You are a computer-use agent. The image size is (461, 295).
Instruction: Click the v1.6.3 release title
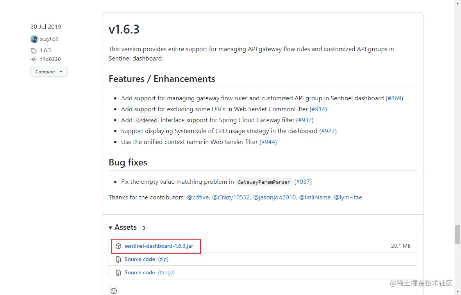(x=124, y=30)
